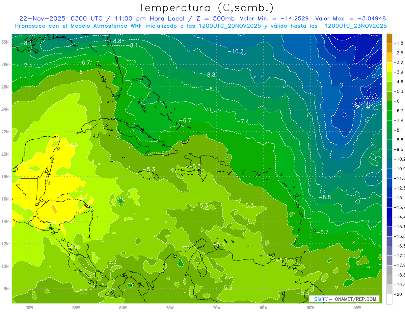Click the -1.8 label on the color scale
This screenshot has height=312, width=405.
[x=399, y=43]
